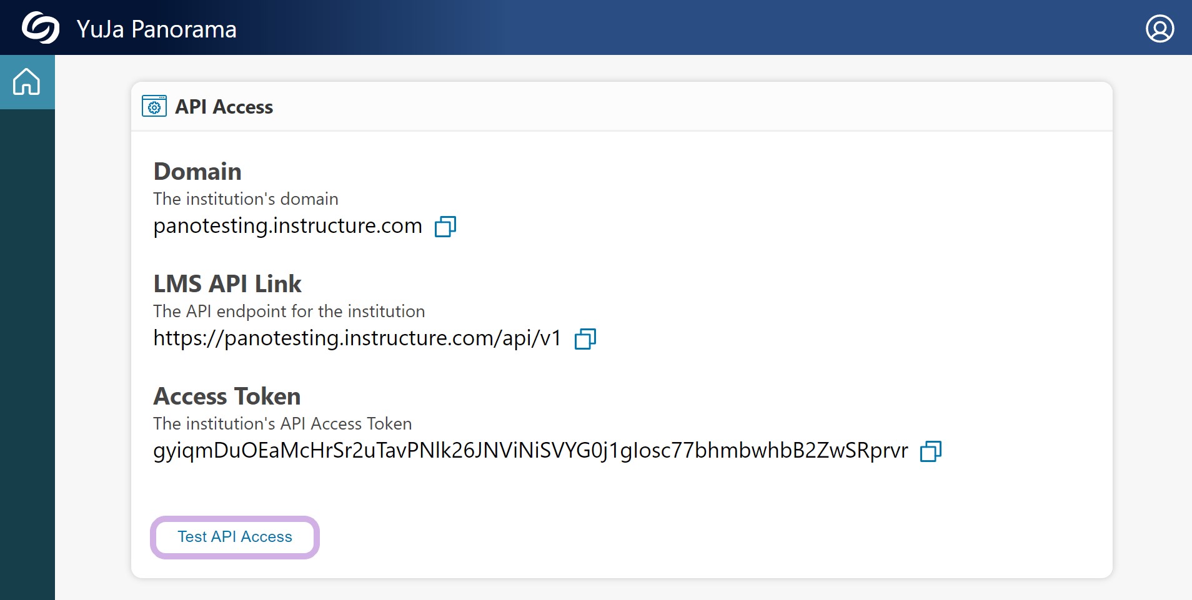Image resolution: width=1192 pixels, height=600 pixels.
Task: Click "The institution's API Access Token" description
Action: (283, 423)
